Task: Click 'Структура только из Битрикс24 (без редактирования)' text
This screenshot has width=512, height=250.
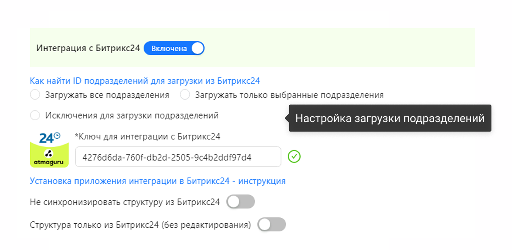Action: [x=140, y=225]
